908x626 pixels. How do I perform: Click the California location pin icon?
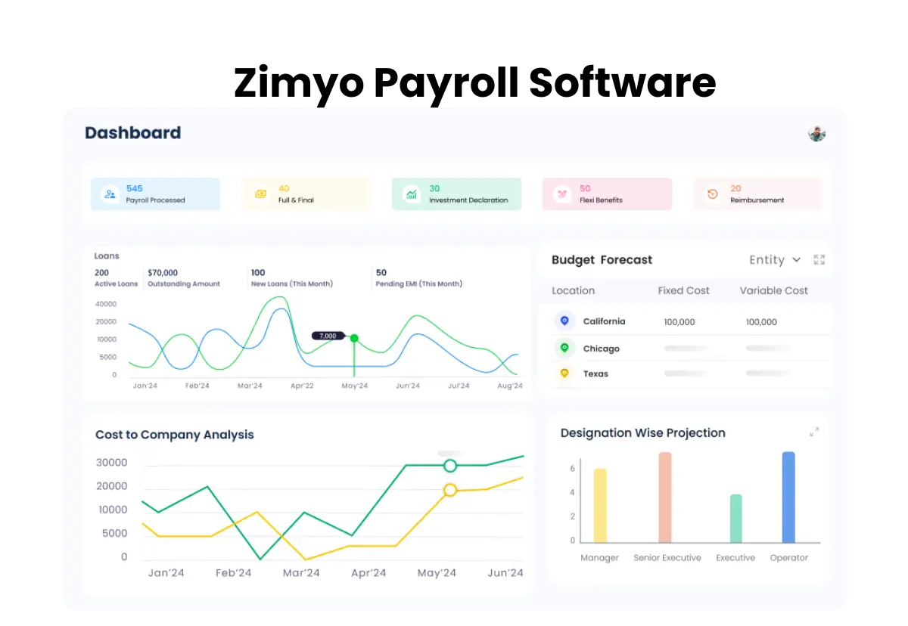tap(564, 321)
